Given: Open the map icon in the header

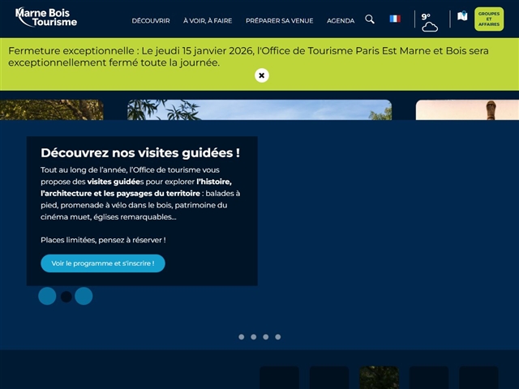Looking at the screenshot, I should tap(462, 16).
